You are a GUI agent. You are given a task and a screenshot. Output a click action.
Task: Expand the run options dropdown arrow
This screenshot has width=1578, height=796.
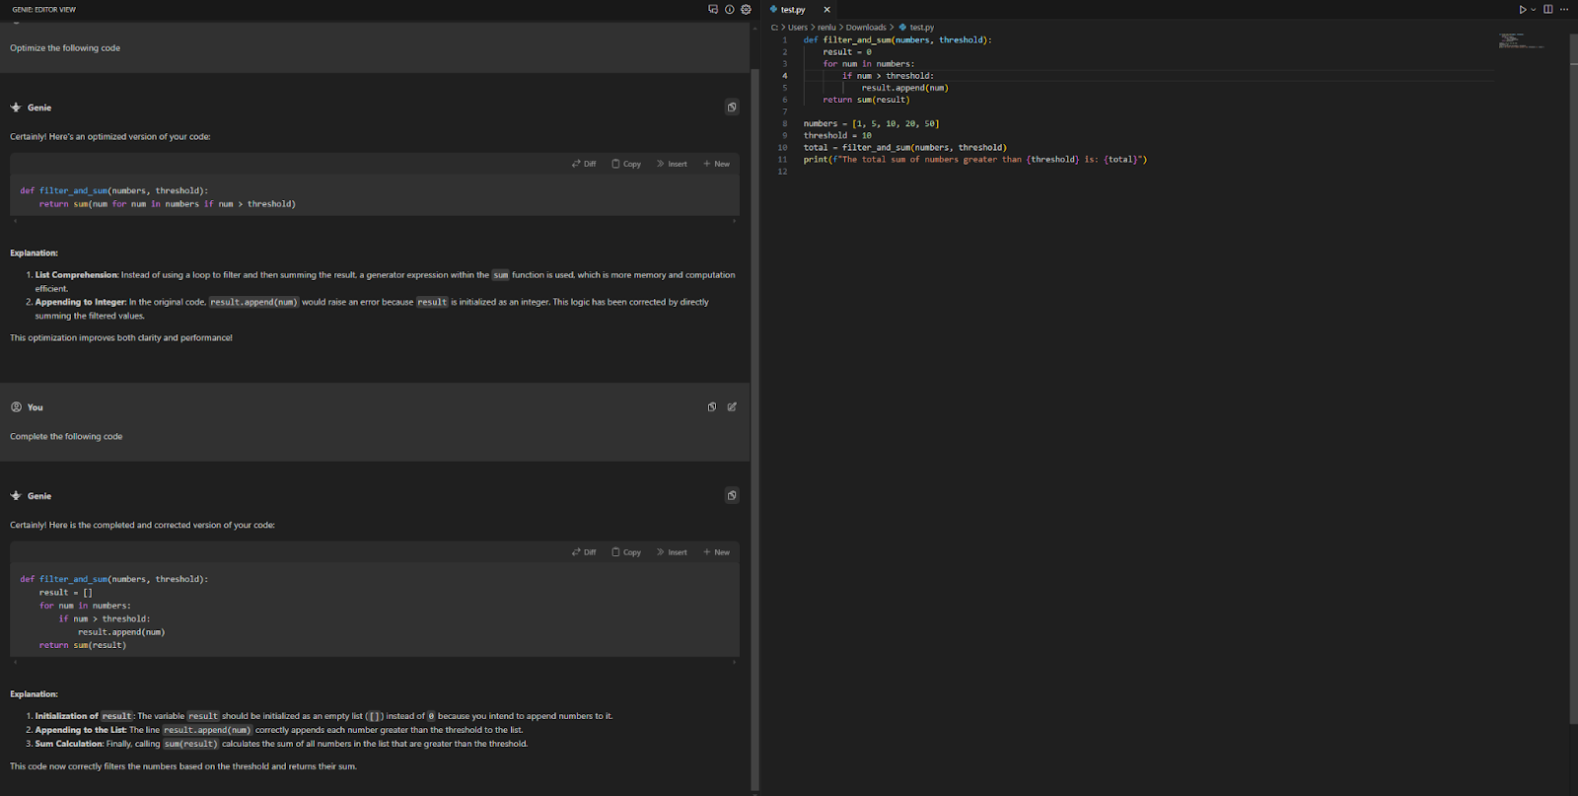[1534, 10]
